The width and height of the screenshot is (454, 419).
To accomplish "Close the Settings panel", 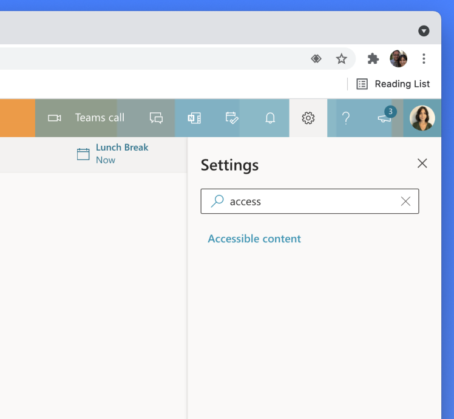I will [x=422, y=163].
